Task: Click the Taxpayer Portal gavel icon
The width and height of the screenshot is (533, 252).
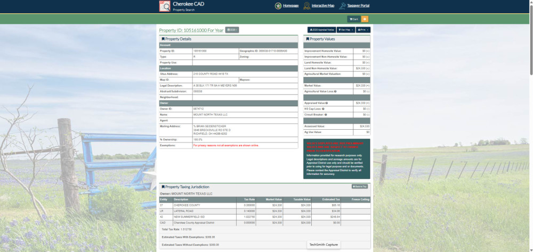Action: (x=342, y=6)
